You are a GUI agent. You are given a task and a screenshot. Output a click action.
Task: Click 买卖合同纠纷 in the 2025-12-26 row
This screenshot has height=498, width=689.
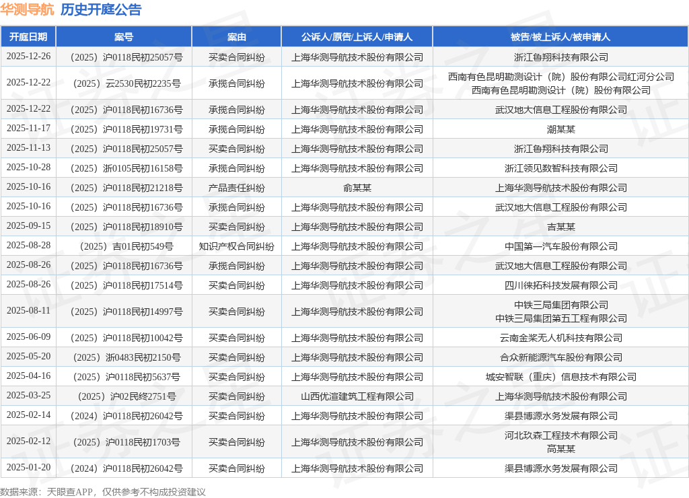click(x=236, y=57)
